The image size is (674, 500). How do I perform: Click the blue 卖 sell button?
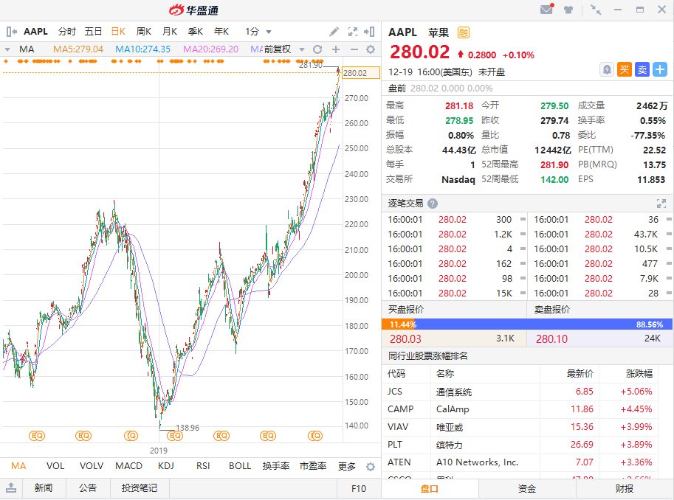tap(642, 69)
